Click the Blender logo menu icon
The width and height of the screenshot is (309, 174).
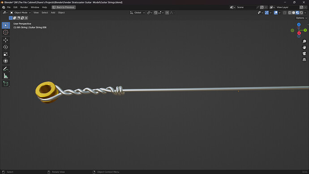point(4,7)
